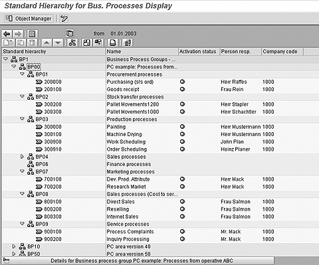Click 'Herr Raffes' person cell
Image resolution: width=319 pixels, height=265 pixels.
point(234,82)
